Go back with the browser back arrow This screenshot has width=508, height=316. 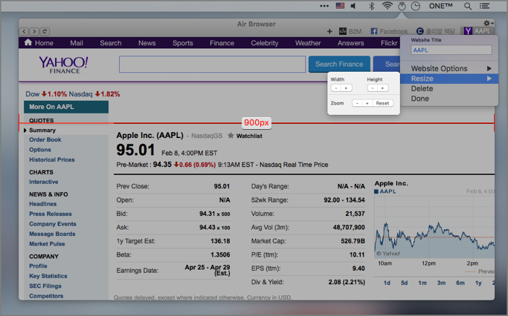click(24, 31)
